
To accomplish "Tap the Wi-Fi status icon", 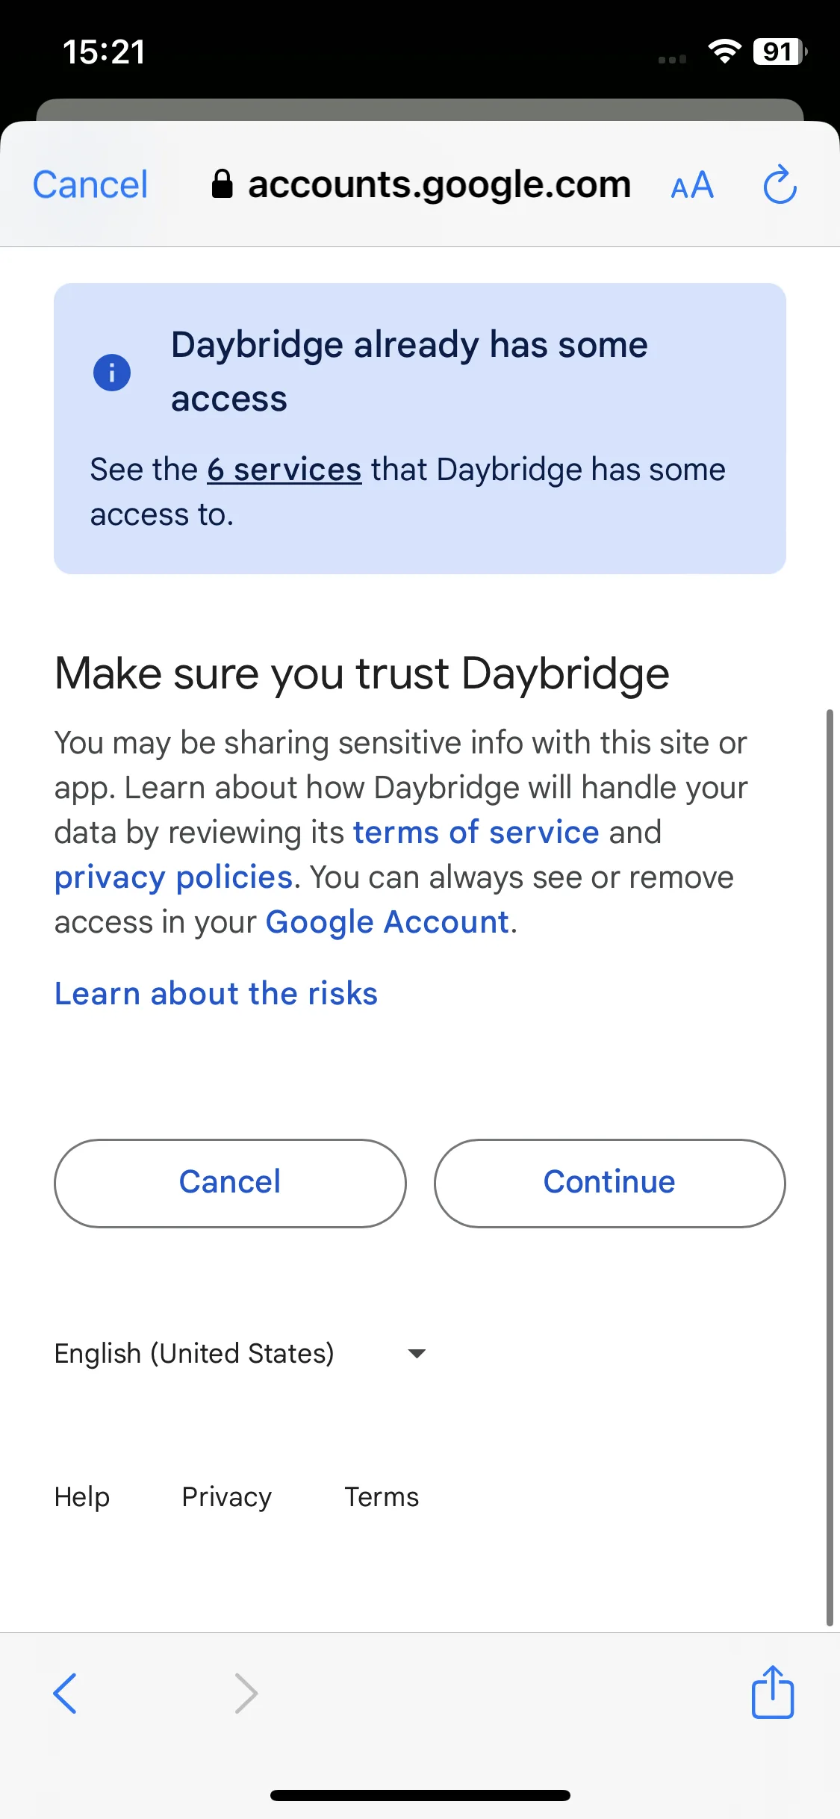I will [724, 52].
